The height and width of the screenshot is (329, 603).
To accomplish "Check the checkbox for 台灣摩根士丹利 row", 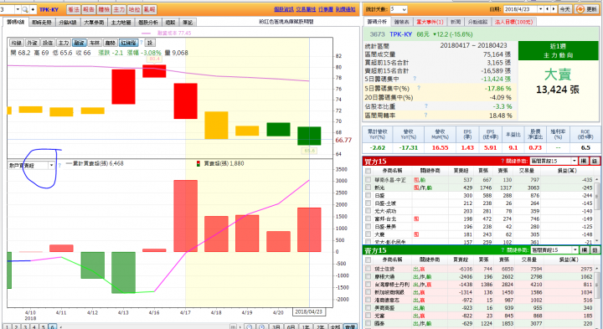I will coord(368,285).
